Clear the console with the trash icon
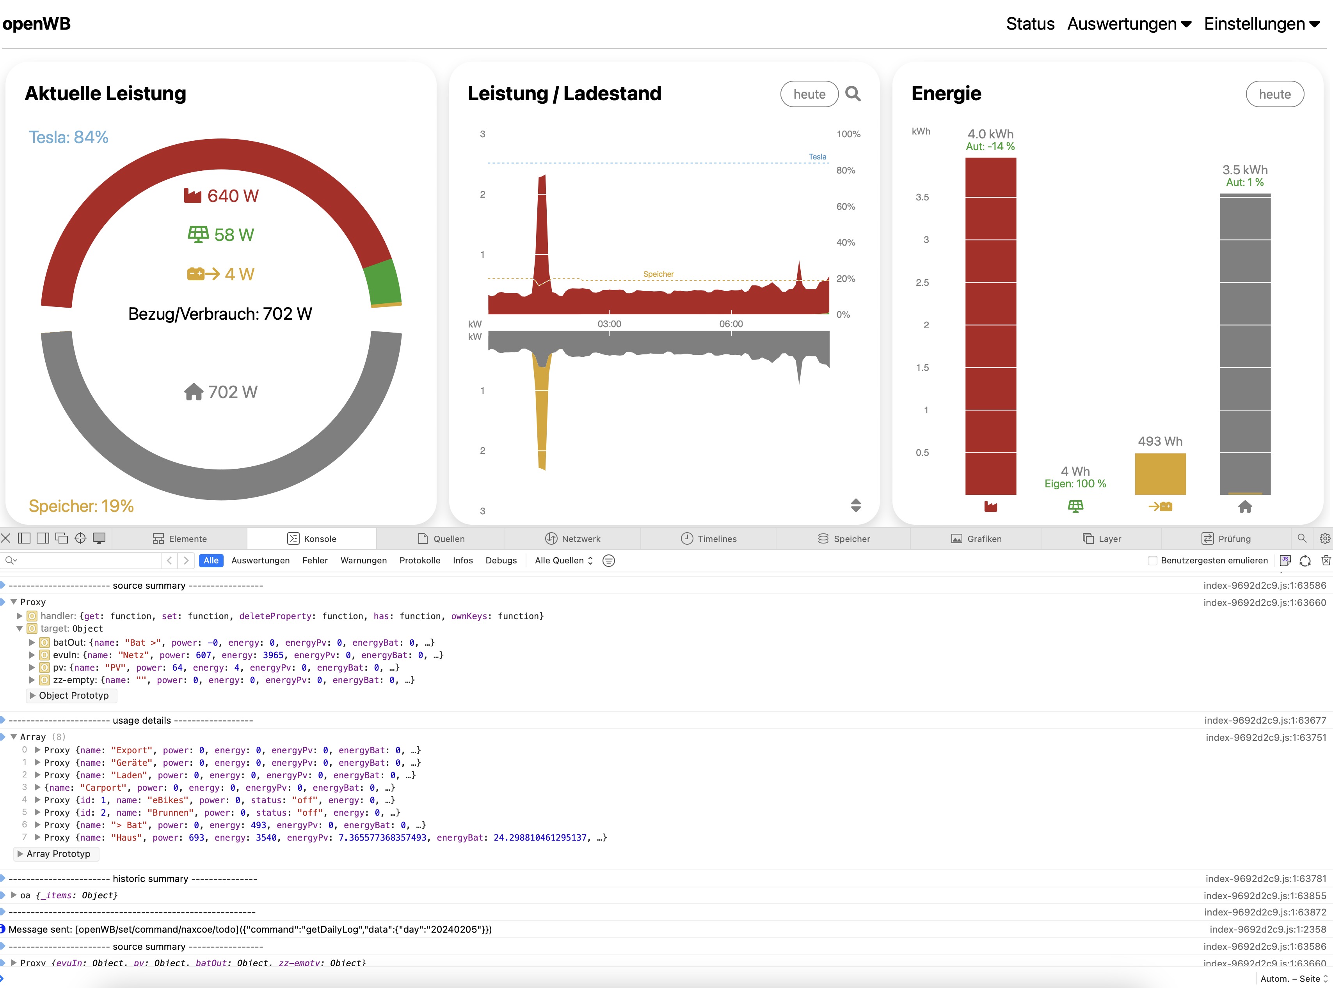The image size is (1333, 988). tap(1326, 560)
